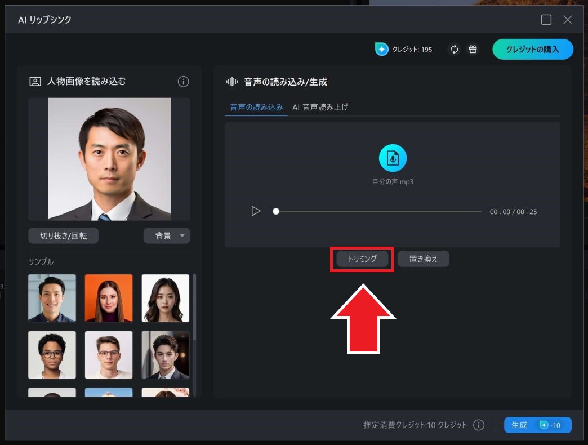Open the 背景 dropdown
This screenshot has width=588, height=445.
pyautogui.click(x=167, y=236)
